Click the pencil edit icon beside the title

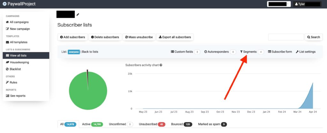(x=78, y=14)
